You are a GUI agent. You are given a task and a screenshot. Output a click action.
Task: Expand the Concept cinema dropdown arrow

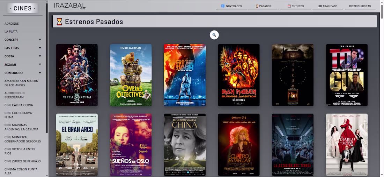pyautogui.click(x=40, y=40)
